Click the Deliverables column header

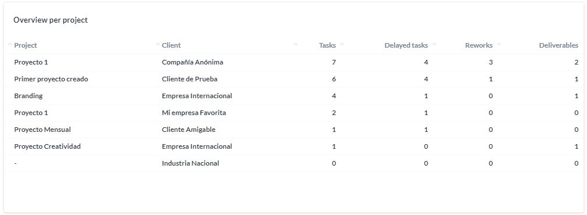[x=558, y=45]
